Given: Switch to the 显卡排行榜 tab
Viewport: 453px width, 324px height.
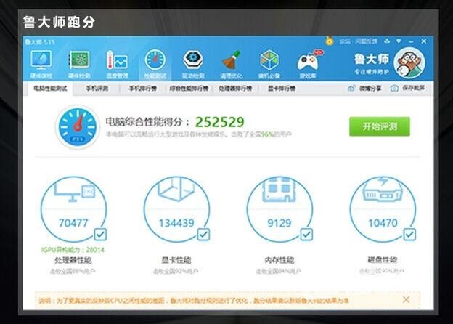Looking at the screenshot, I should point(281,89).
